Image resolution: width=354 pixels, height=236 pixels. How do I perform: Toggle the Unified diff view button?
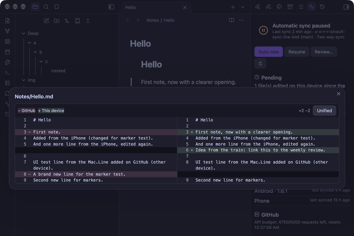(324, 111)
